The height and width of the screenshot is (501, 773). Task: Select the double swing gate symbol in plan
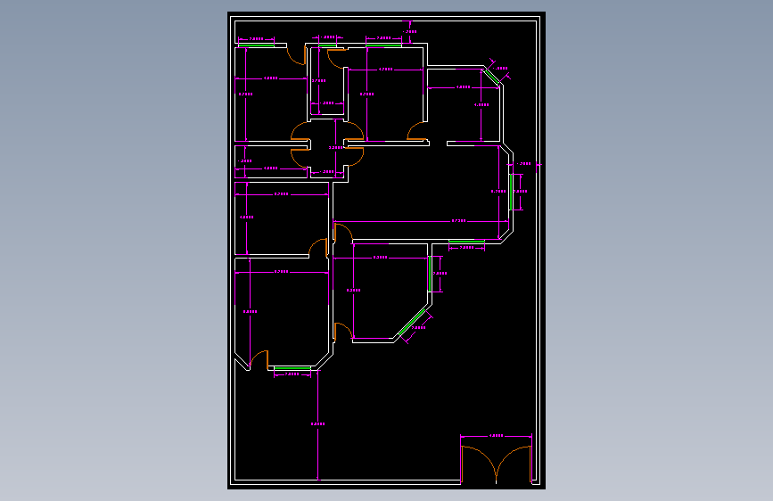point(496,464)
